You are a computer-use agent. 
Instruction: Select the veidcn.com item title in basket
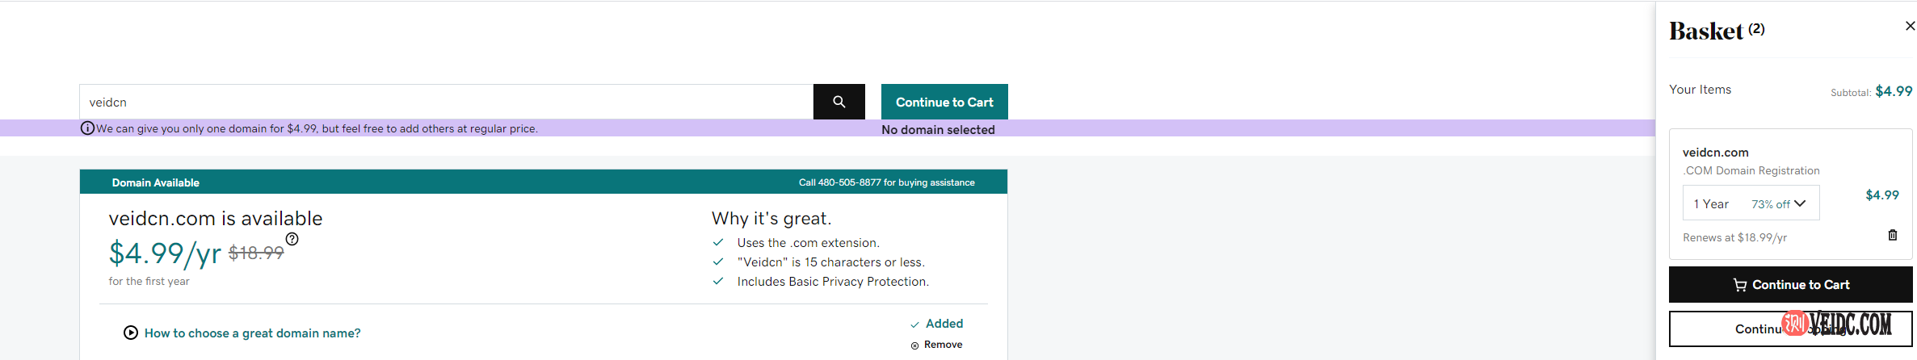[1715, 153]
